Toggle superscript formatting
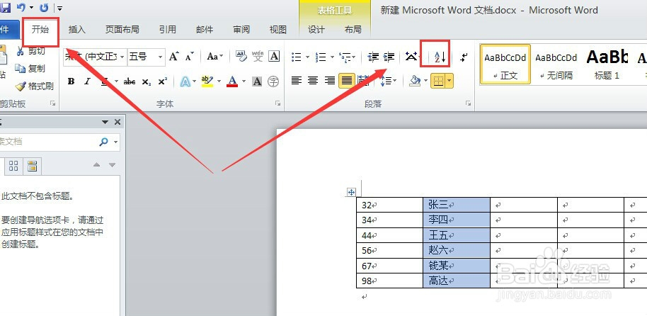 [x=163, y=81]
